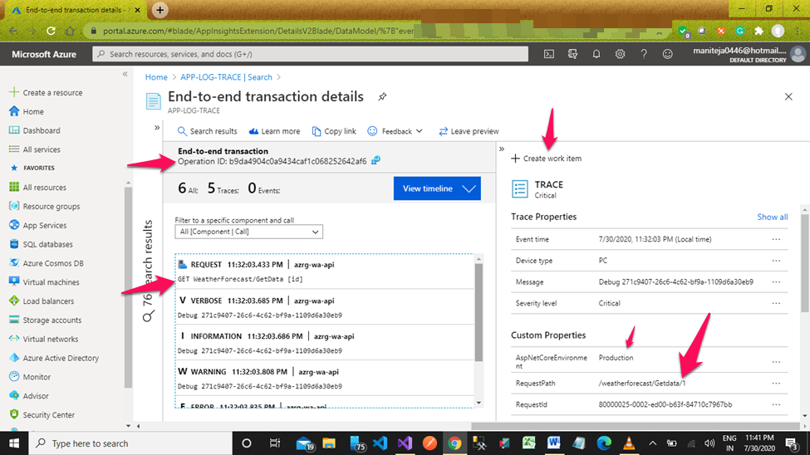The width and height of the screenshot is (810, 455).
Task: Open feedback smiley icon in header
Action: [667, 54]
